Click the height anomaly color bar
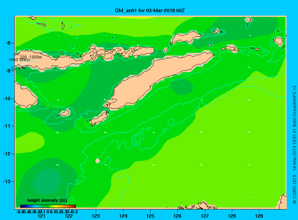The image size is (298, 220). point(48,206)
